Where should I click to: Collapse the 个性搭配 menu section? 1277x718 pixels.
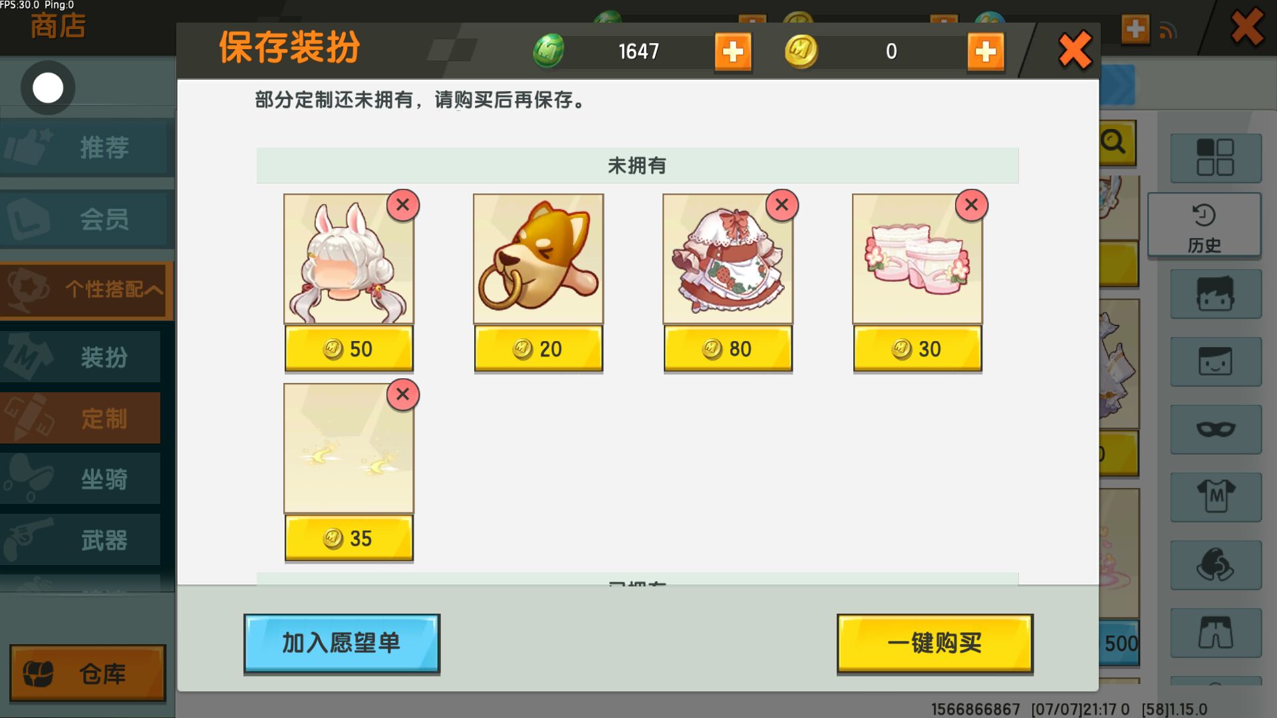[86, 290]
